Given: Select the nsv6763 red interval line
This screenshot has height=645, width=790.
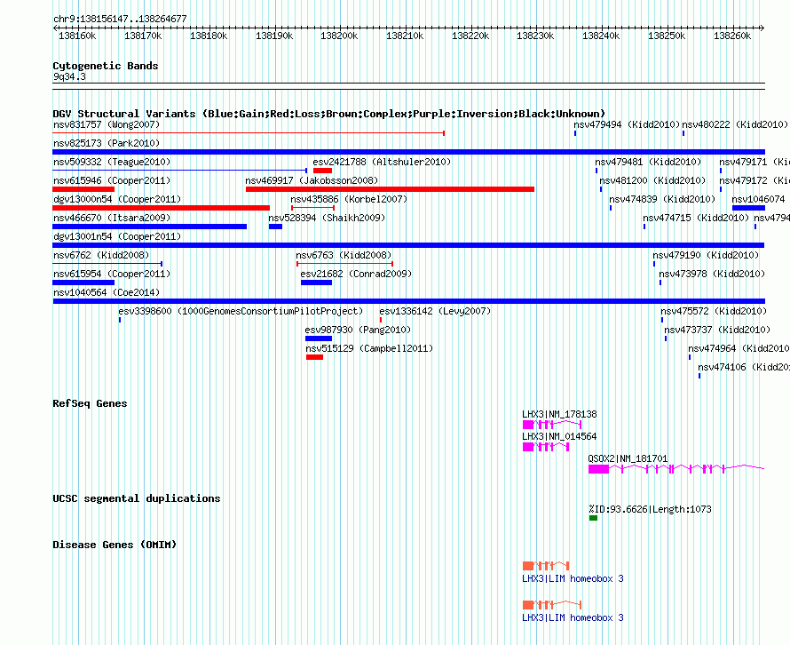Looking at the screenshot, I should coord(344,264).
